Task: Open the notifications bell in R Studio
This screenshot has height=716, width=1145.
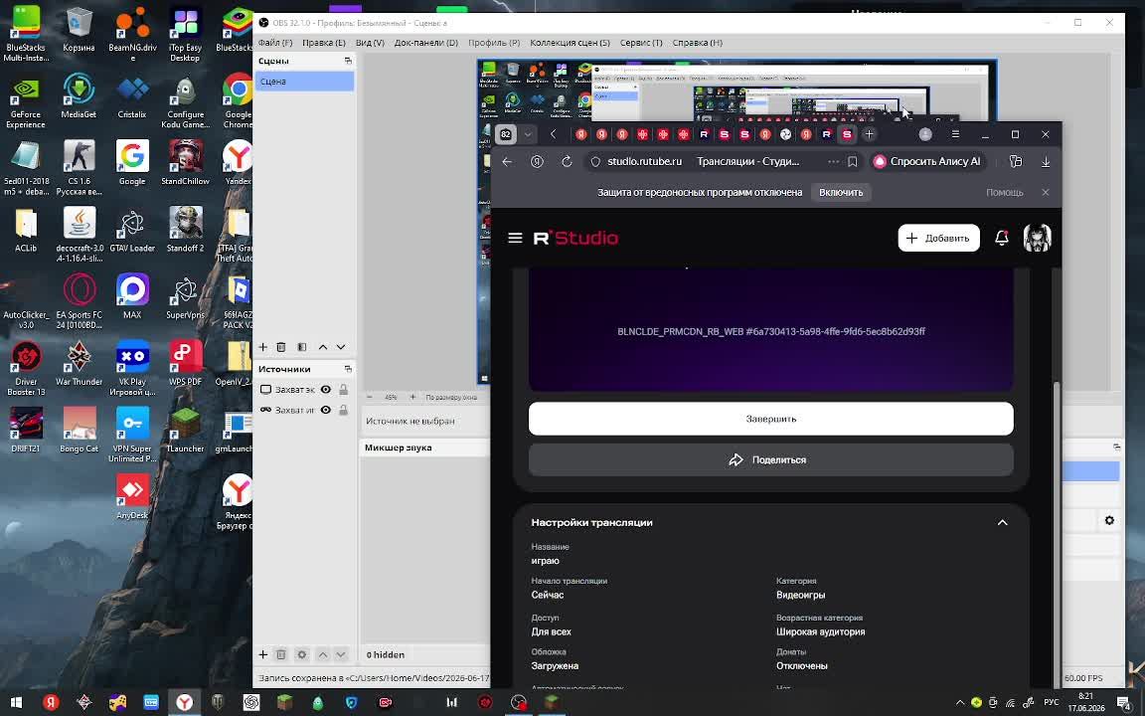Action: click(x=1002, y=239)
